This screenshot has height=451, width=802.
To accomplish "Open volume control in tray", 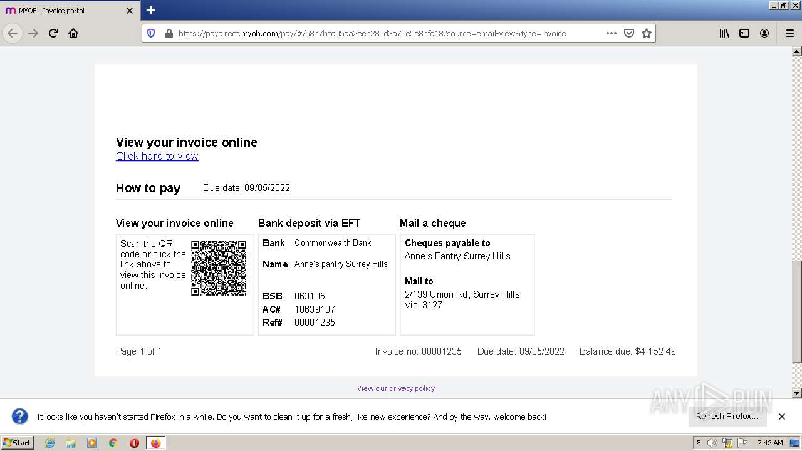I will tap(712, 443).
